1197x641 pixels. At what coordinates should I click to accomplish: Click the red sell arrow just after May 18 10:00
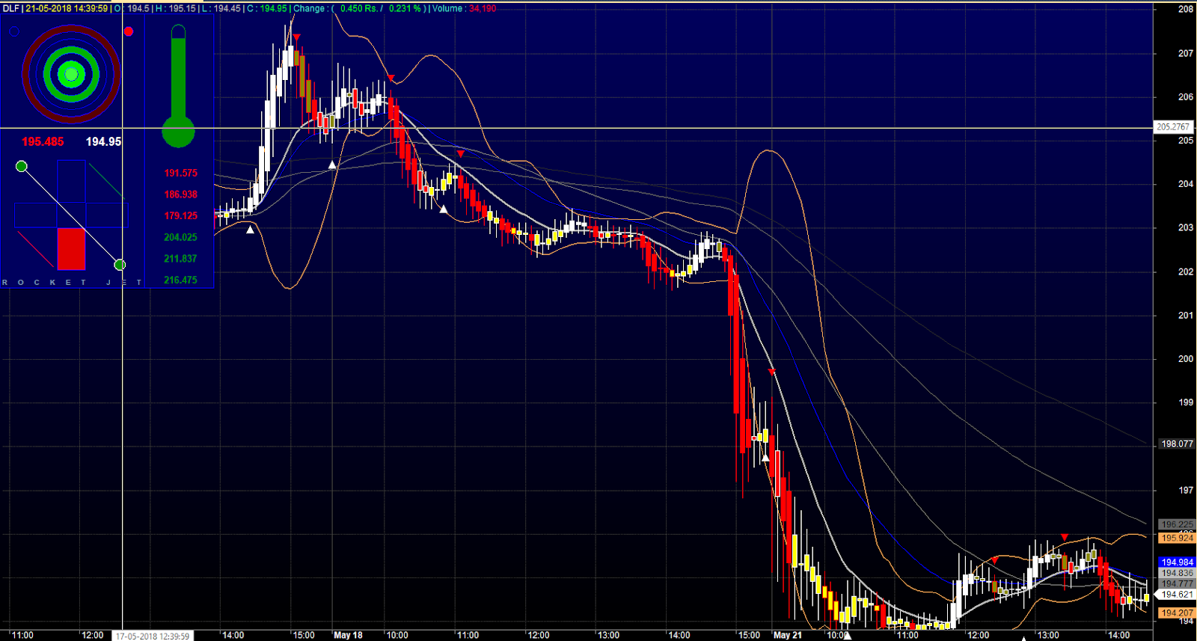(x=391, y=78)
